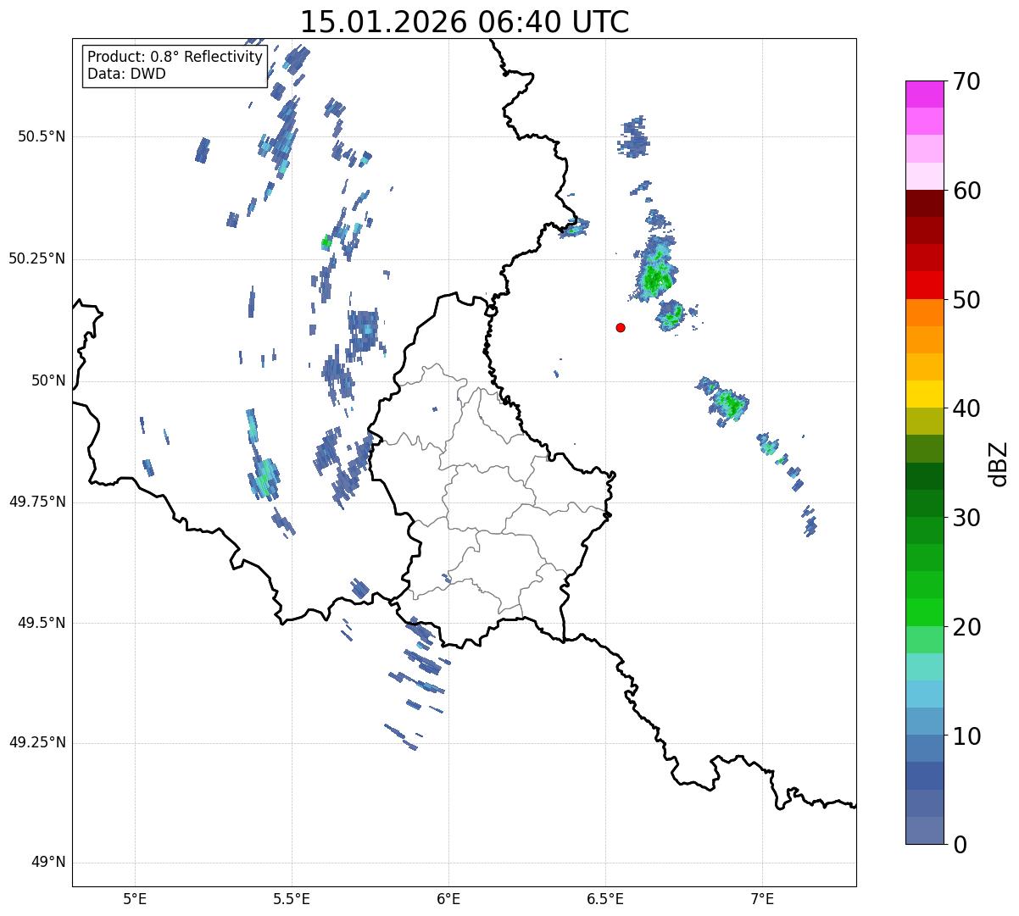The width and height of the screenshot is (1019, 916).
Task: Click the 'Data: DWD' text
Action: 126,74
